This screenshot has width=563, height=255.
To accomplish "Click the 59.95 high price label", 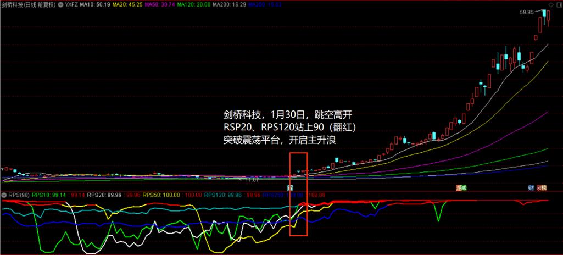I will pos(526,13).
